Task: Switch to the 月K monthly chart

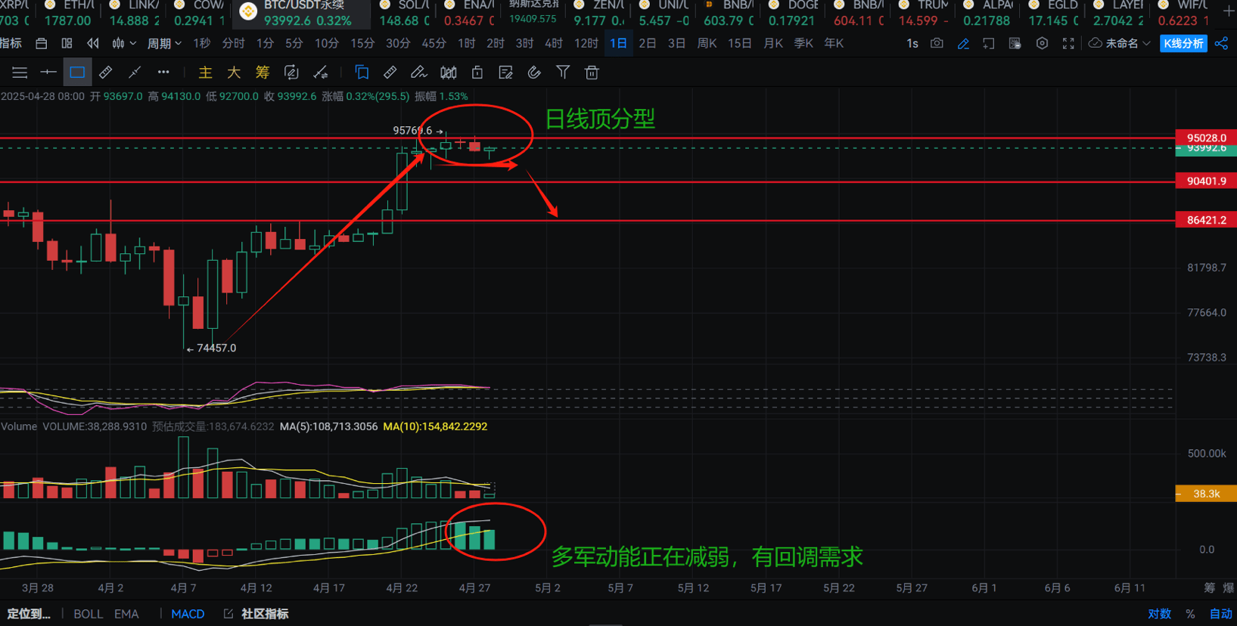Action: [x=773, y=44]
